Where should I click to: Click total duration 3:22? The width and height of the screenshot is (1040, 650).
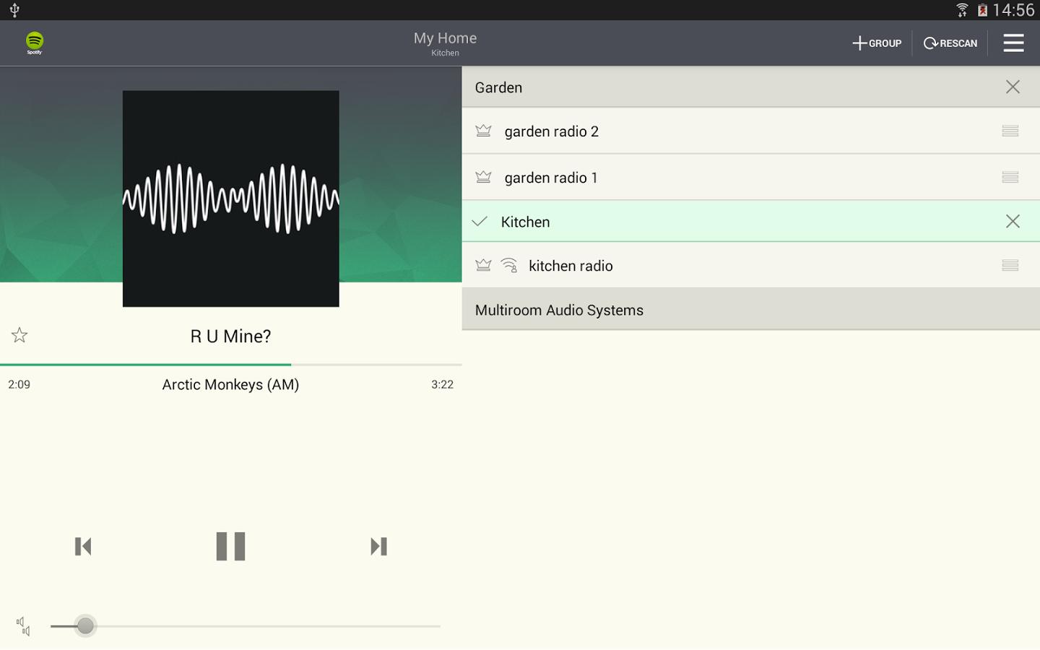pos(442,384)
